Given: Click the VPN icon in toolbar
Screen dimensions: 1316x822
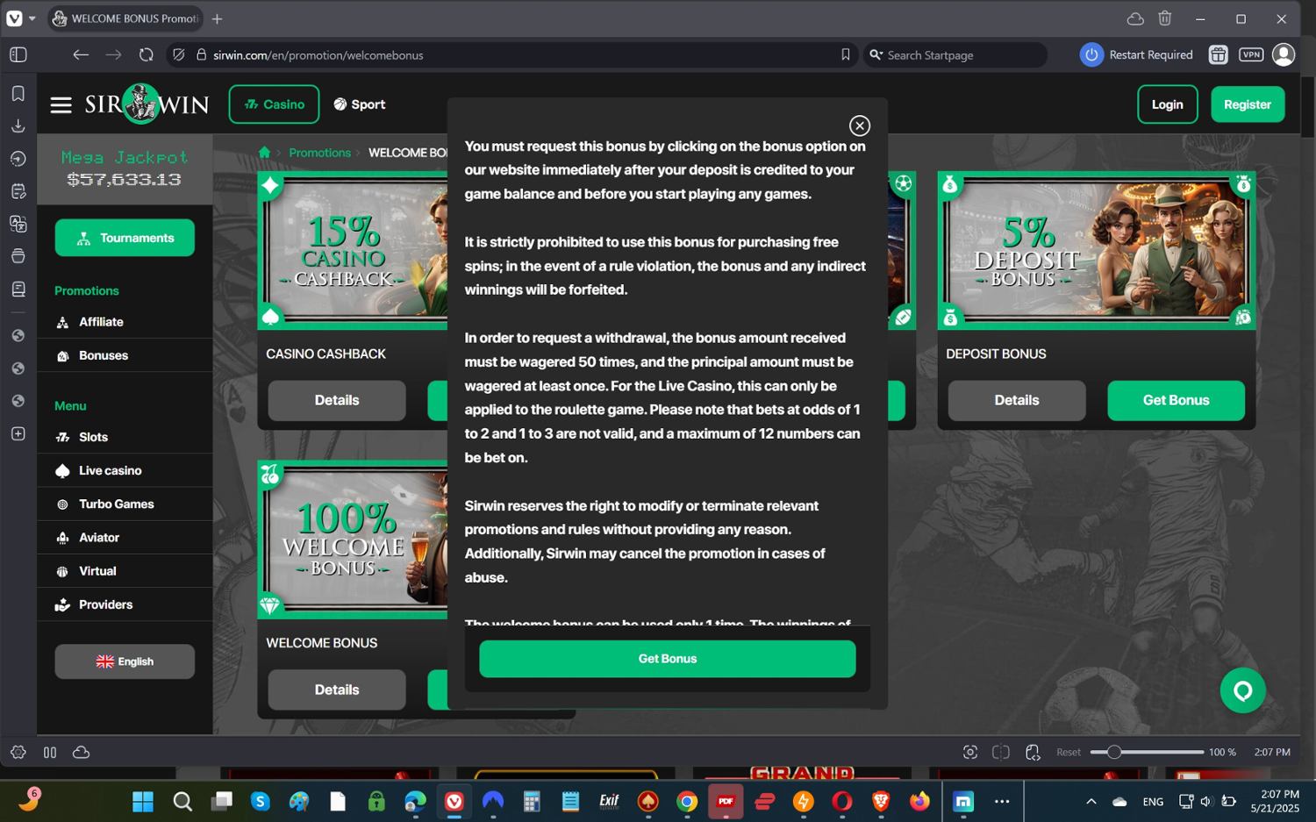Looking at the screenshot, I should 1250,54.
